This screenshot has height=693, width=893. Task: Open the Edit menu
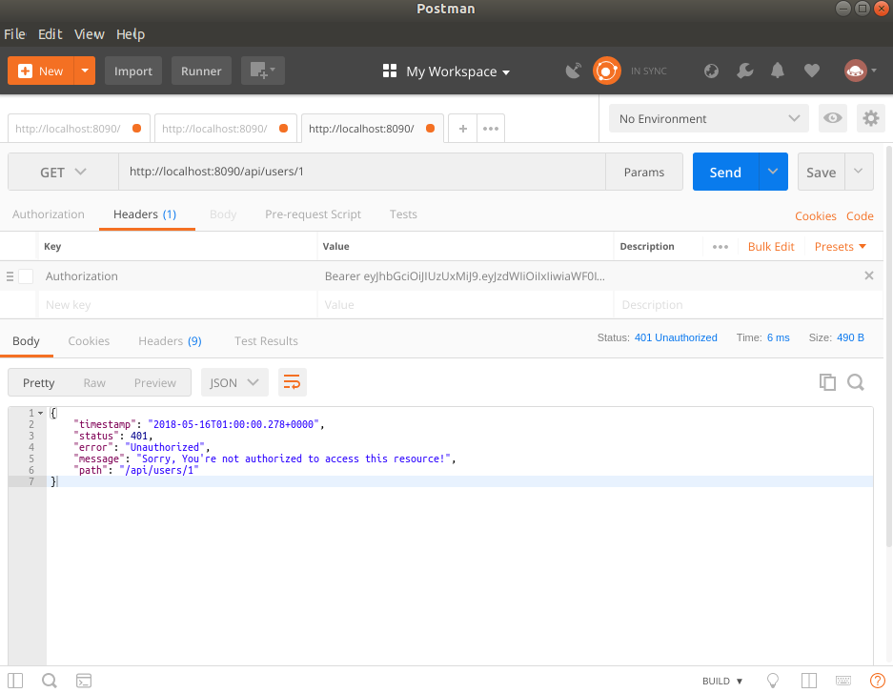pos(51,34)
